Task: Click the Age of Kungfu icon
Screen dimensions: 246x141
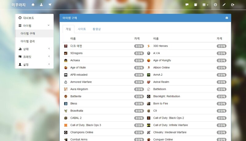Action: pyautogui.click(x=149, y=60)
